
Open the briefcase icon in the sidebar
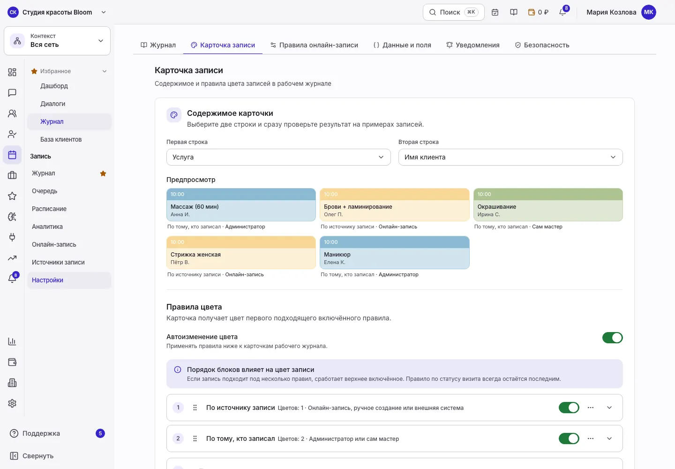[12, 175]
